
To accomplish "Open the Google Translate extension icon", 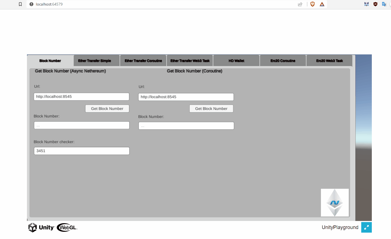I will click(x=384, y=4).
